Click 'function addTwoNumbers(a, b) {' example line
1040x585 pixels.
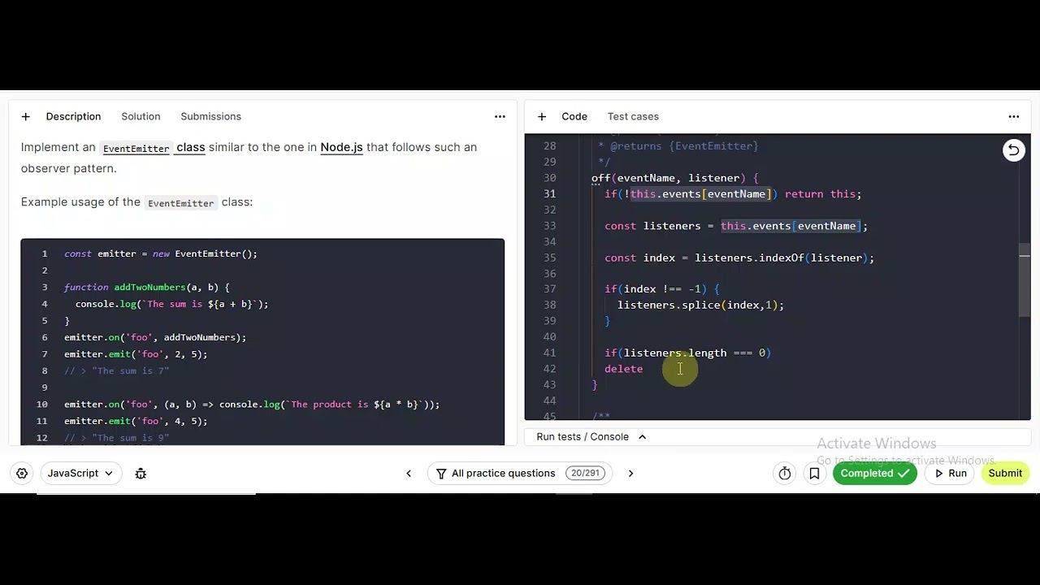point(147,288)
